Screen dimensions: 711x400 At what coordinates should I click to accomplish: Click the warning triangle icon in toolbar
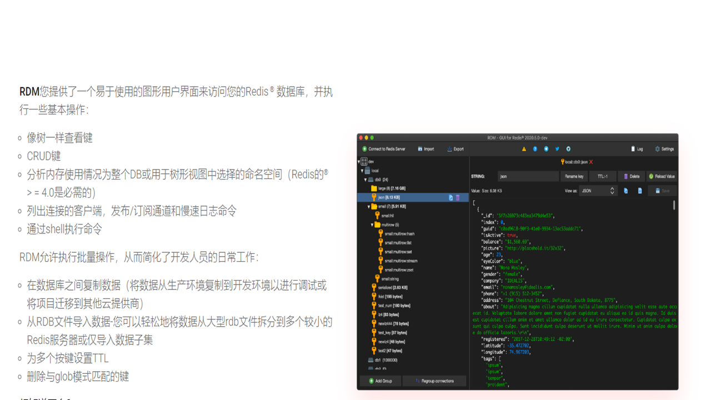pyautogui.click(x=524, y=149)
